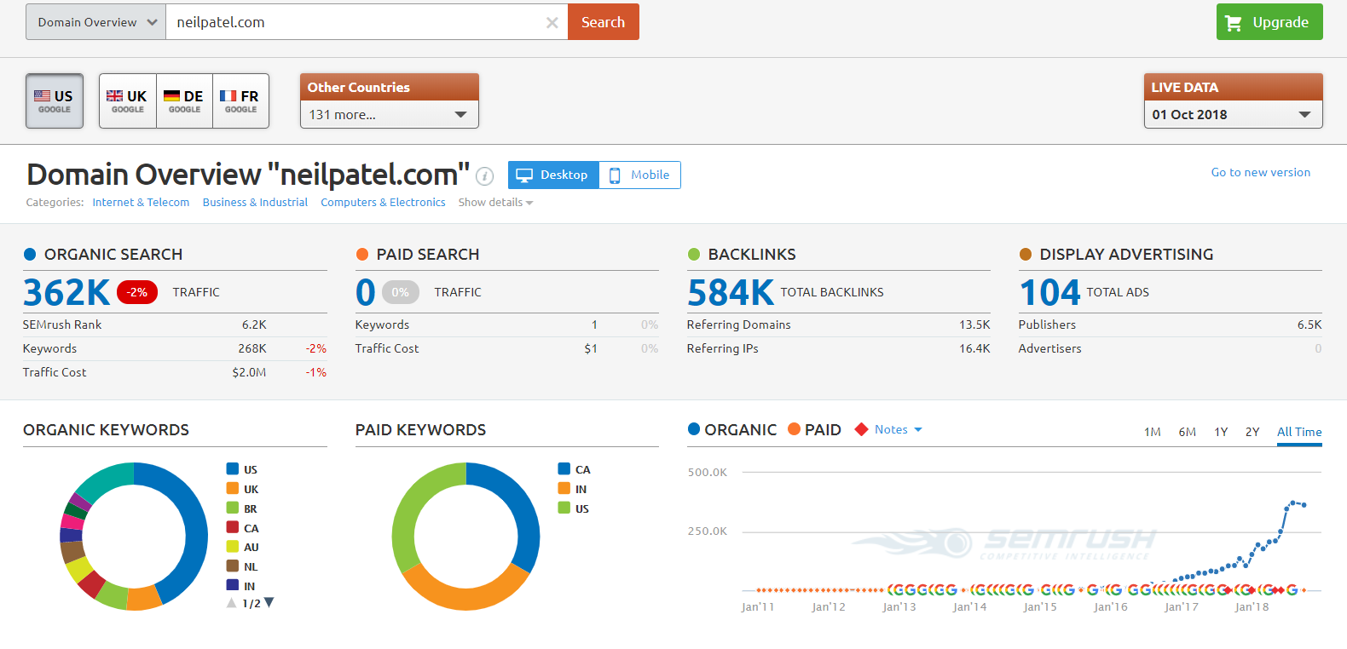Open the Domain Overview dropdown
This screenshot has height=649, width=1347.
(95, 22)
